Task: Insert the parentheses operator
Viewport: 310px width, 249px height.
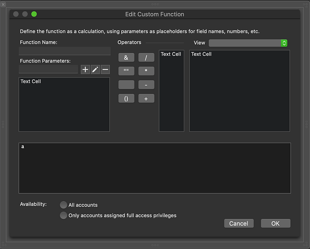Action: coord(126,99)
